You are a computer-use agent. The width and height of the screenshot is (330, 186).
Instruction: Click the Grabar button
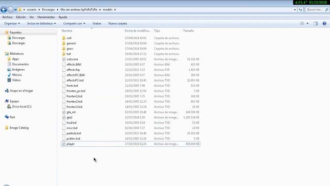tap(97, 23)
